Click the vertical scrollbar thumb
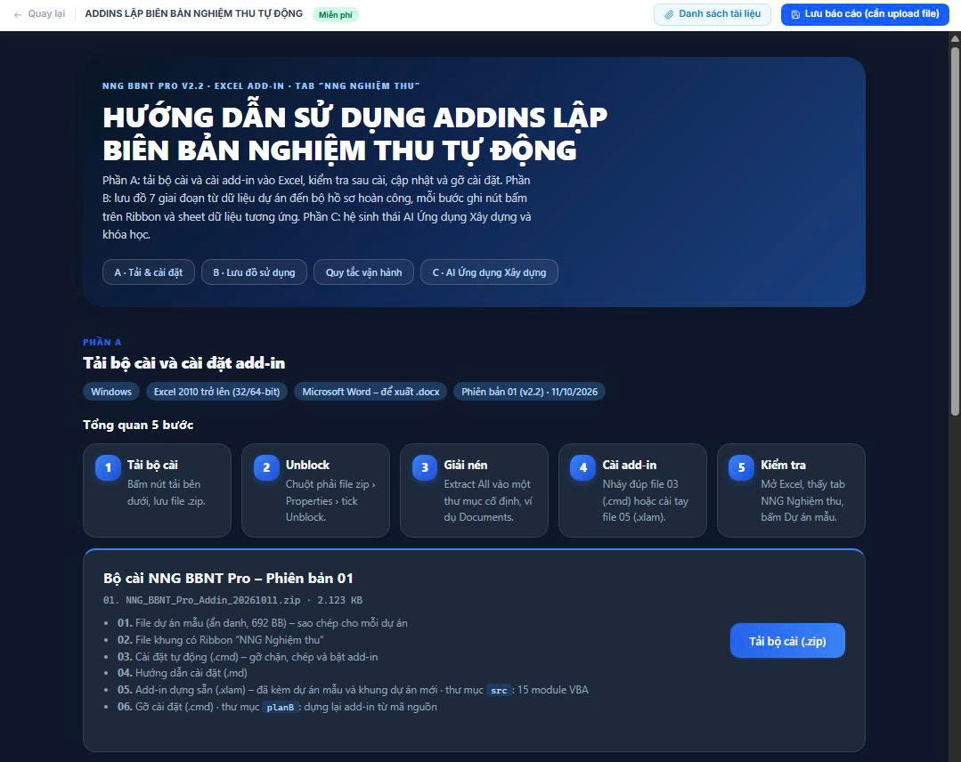 955,230
